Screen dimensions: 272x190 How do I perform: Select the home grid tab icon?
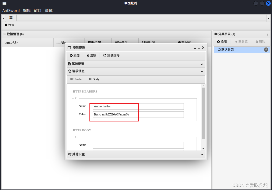pos(11,17)
